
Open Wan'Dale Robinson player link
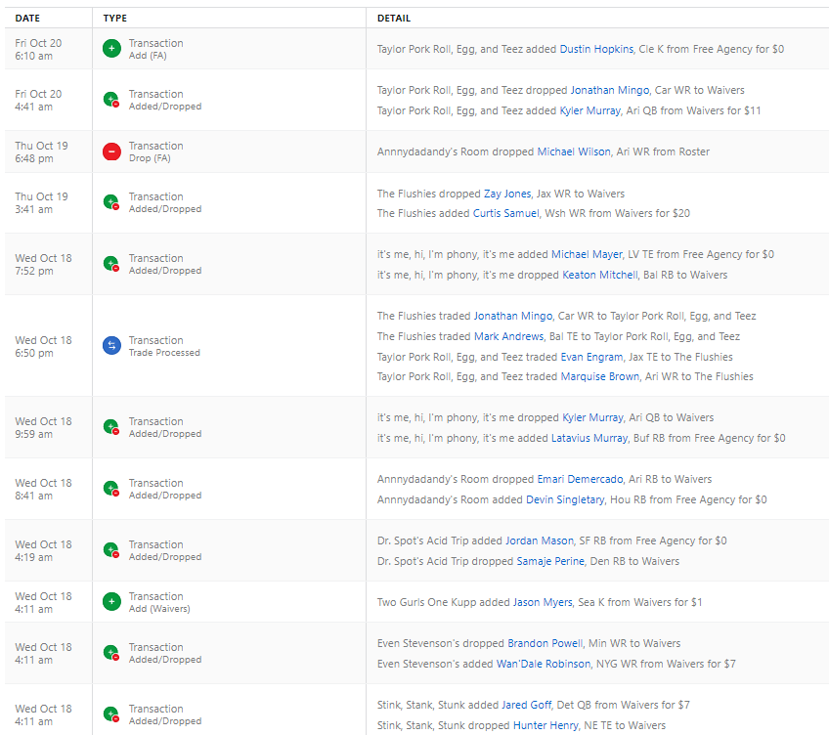543,664
